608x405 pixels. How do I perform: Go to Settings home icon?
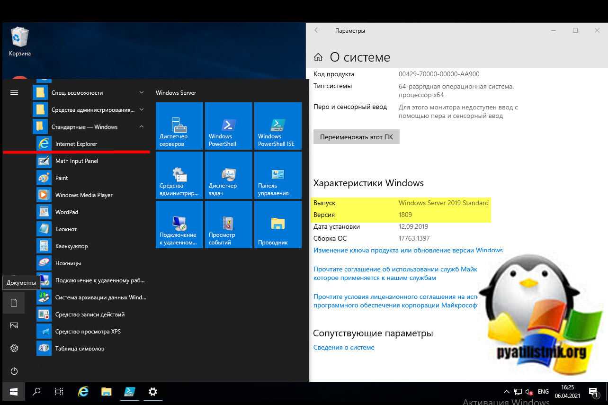pos(318,57)
